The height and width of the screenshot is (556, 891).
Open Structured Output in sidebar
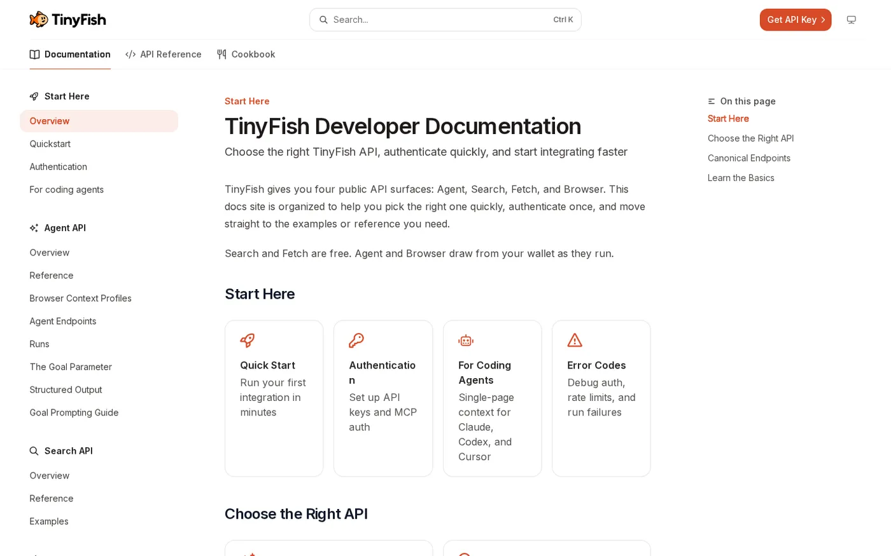coord(99,390)
